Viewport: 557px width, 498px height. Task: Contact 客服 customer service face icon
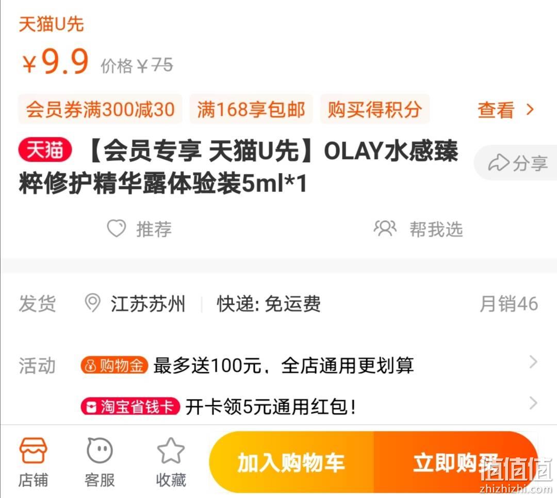pyautogui.click(x=100, y=451)
